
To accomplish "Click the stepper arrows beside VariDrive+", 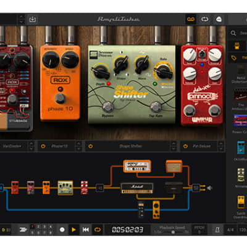I will 31,146.
